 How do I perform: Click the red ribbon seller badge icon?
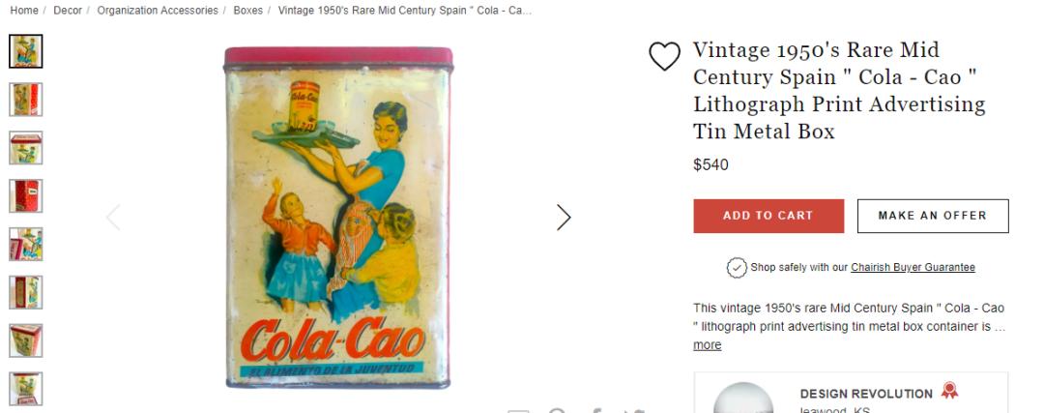(x=949, y=391)
